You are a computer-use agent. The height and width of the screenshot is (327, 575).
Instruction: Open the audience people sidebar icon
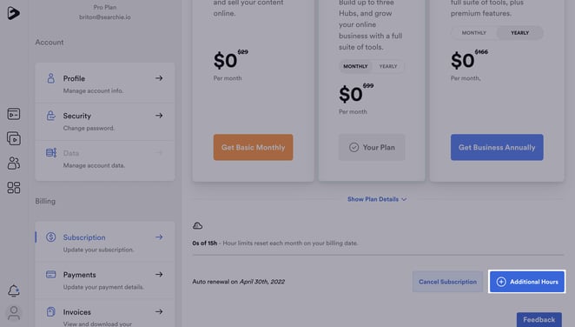(14, 163)
